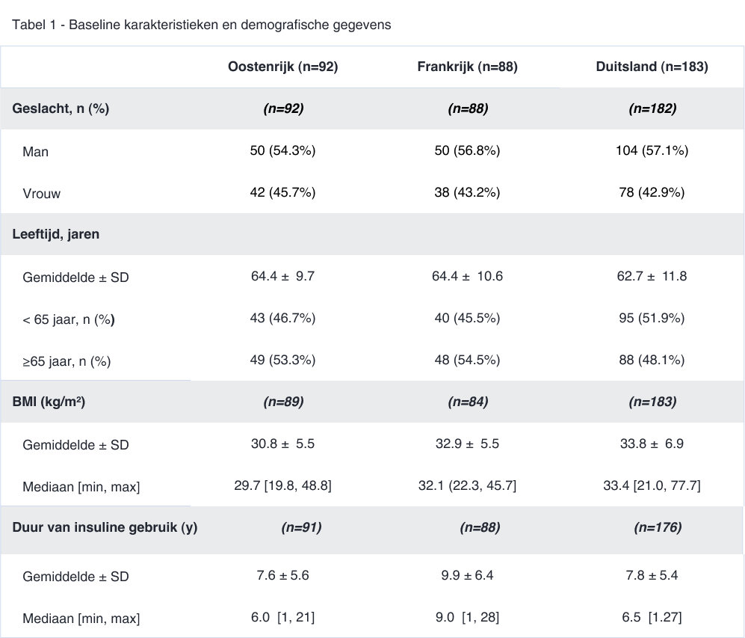Select the 'Vrouw' row label
Screen dimensions: 745x638
click(x=41, y=194)
